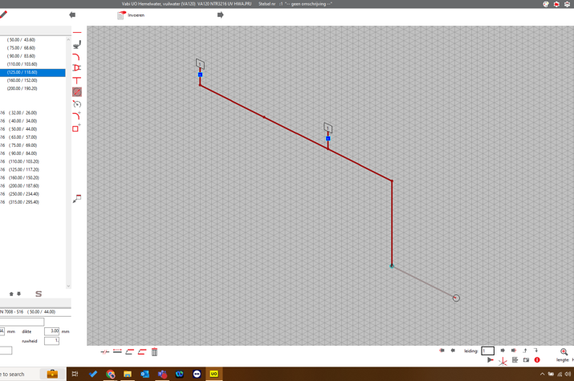
Task: Activate the red hatched area tool
Action: point(77,92)
